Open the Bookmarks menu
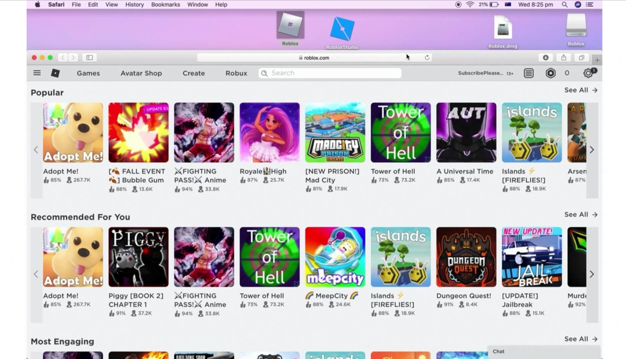This screenshot has height=359, width=626. click(x=166, y=4)
